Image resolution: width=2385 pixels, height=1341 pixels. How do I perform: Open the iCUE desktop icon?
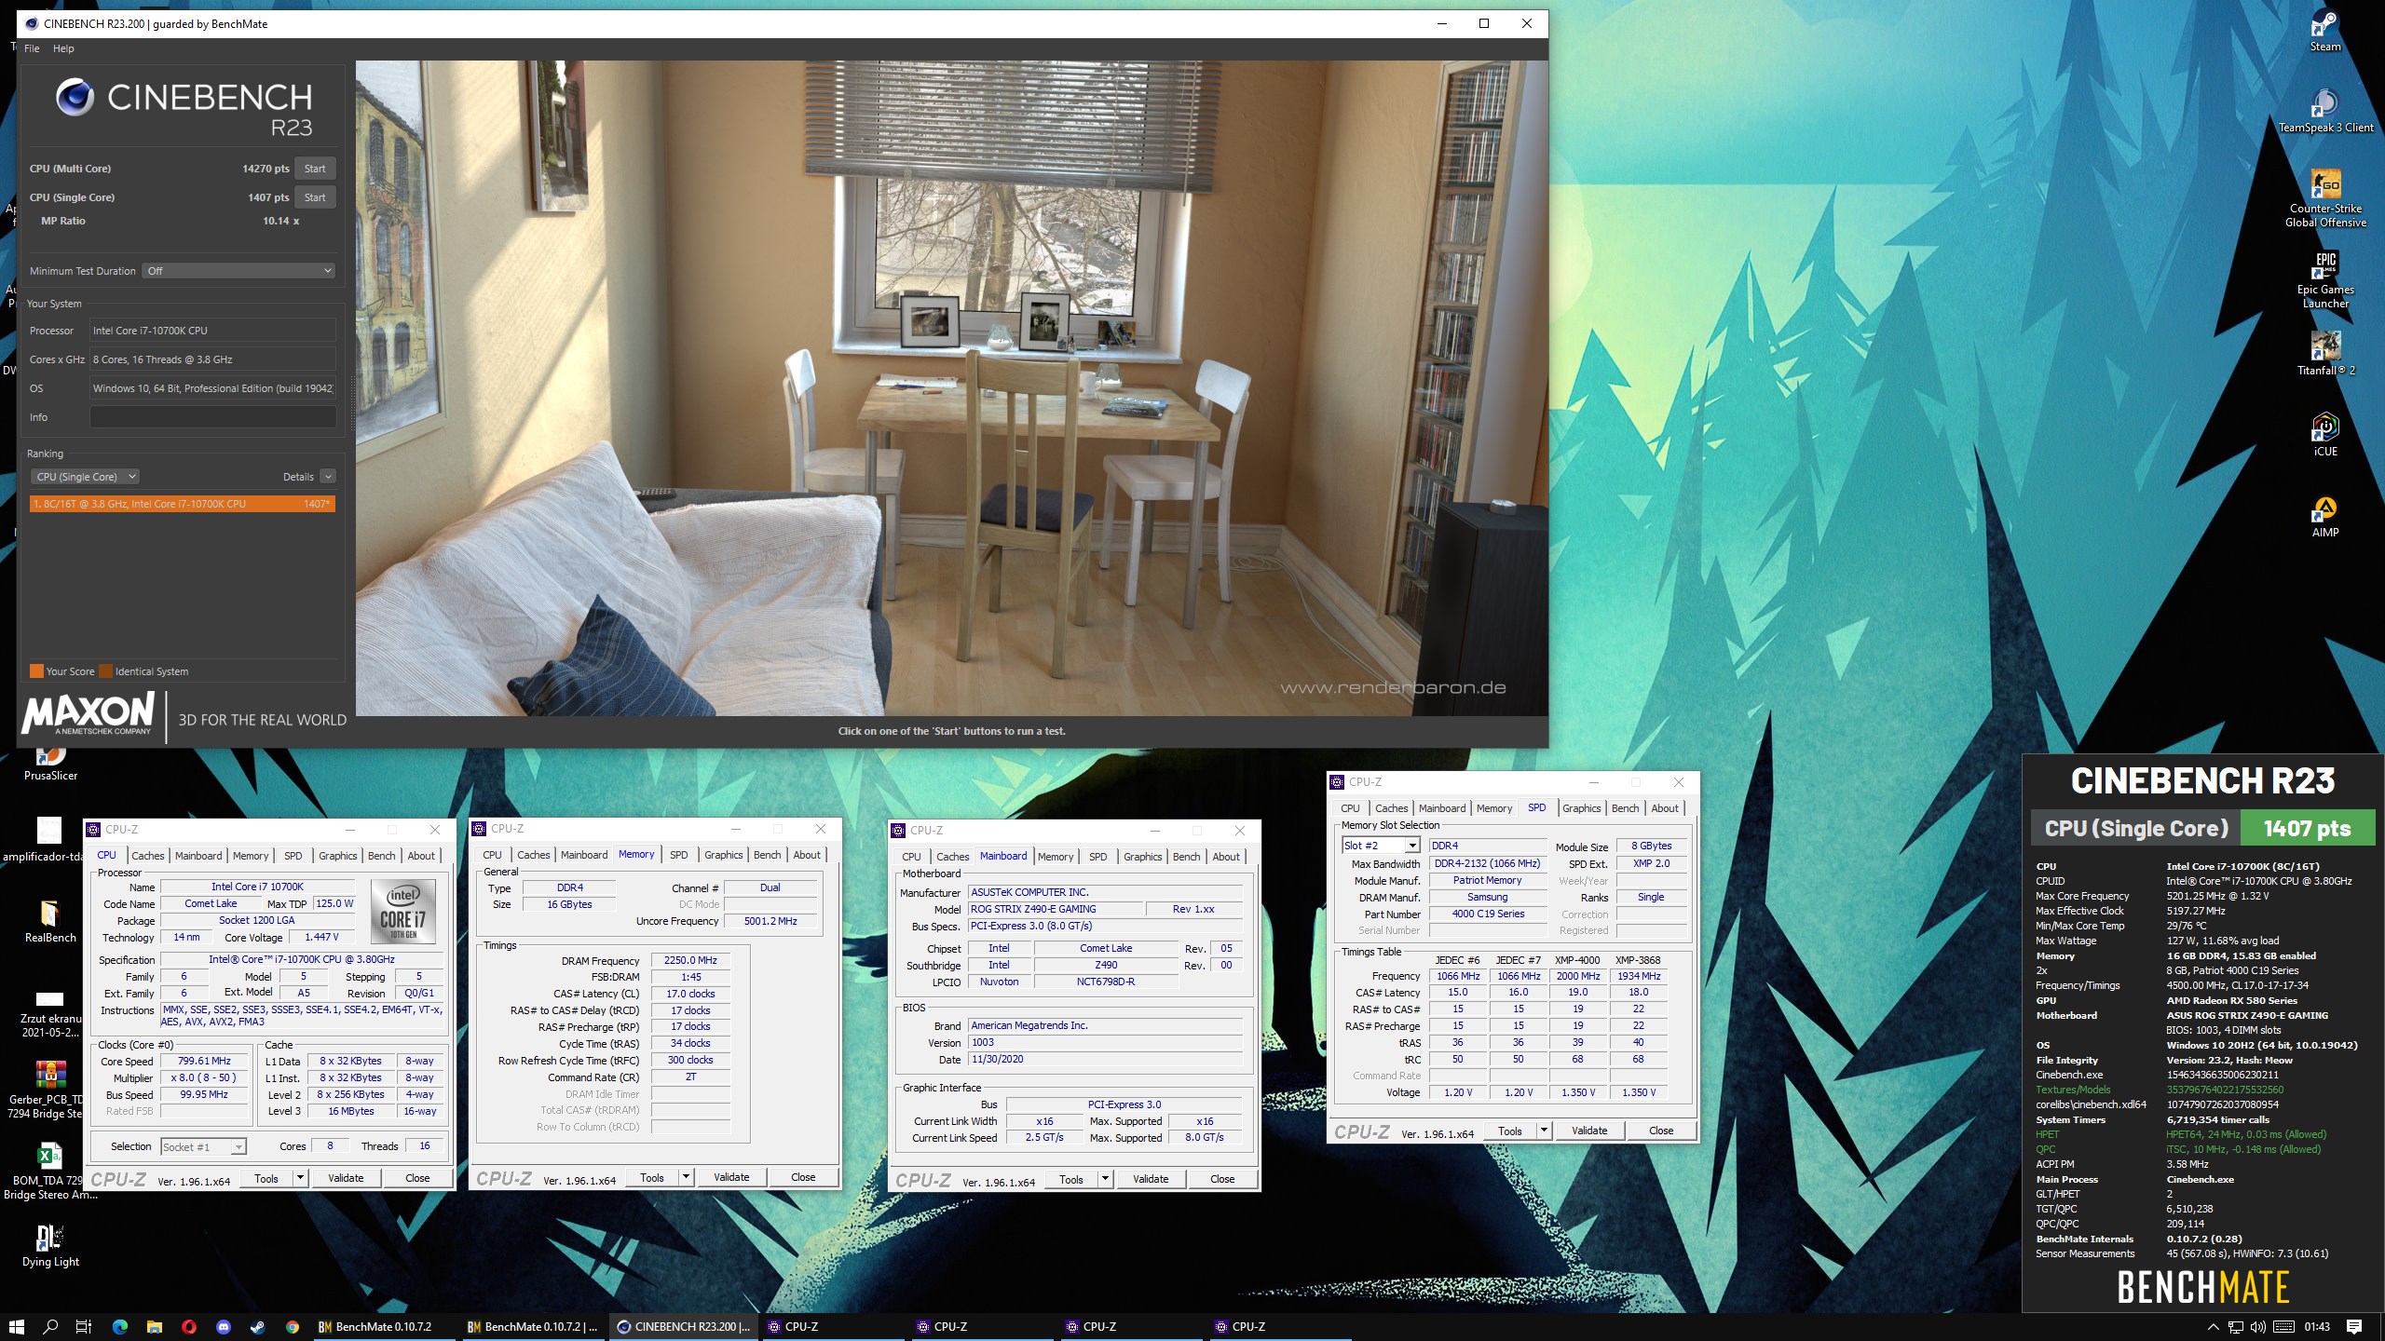point(2324,435)
